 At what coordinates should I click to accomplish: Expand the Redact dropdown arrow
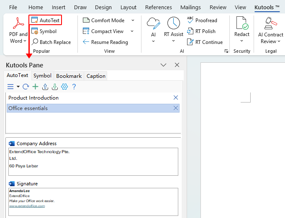(241, 41)
